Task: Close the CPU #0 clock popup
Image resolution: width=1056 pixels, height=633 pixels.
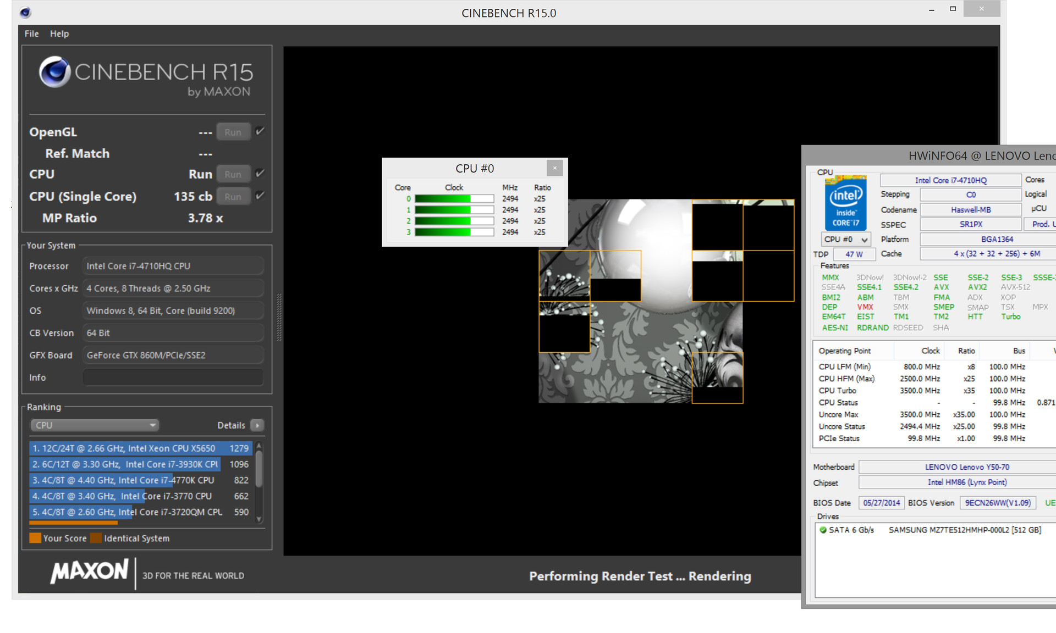Action: pyautogui.click(x=554, y=168)
